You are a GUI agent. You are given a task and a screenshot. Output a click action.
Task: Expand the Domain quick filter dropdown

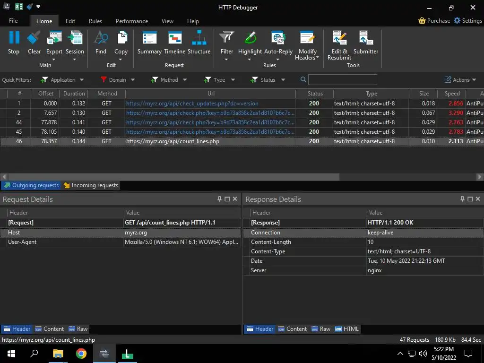133,79
